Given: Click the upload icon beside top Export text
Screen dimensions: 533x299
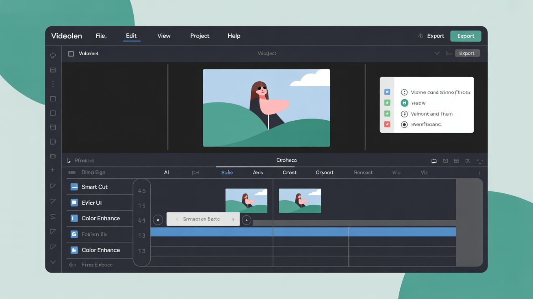Looking at the screenshot, I should [420, 36].
